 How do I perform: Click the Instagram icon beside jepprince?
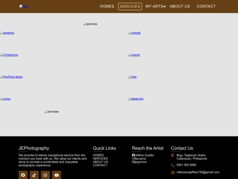(133, 162)
